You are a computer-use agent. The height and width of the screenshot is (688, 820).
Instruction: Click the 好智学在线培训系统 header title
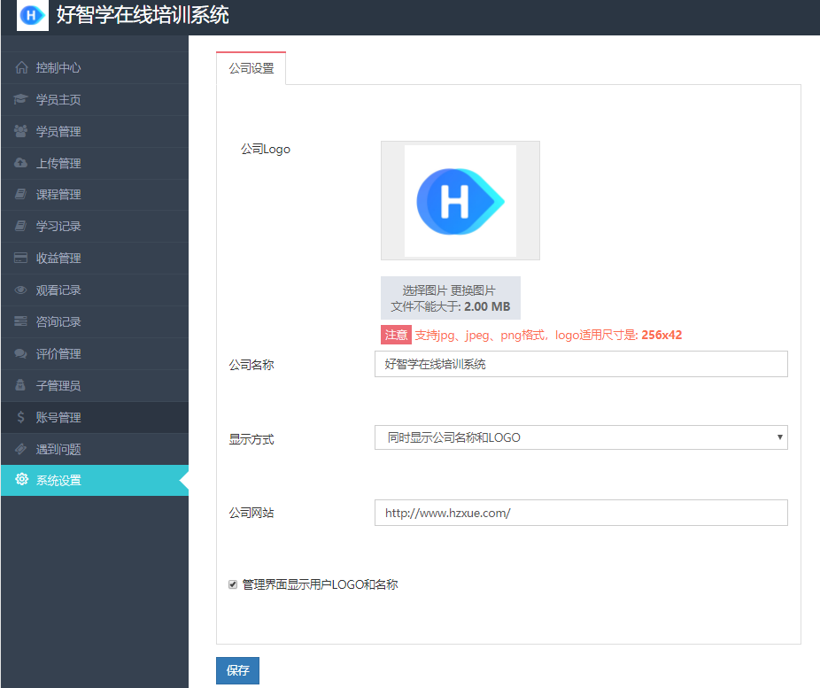point(143,15)
